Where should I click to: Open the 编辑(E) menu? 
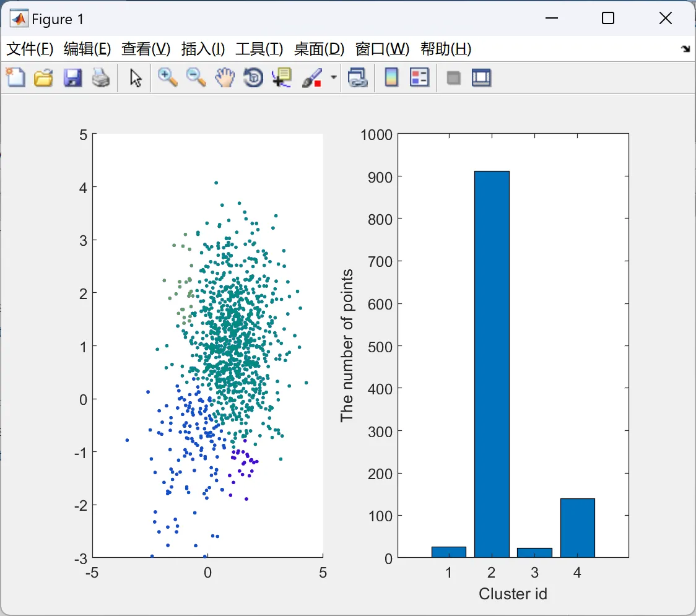[x=87, y=49]
